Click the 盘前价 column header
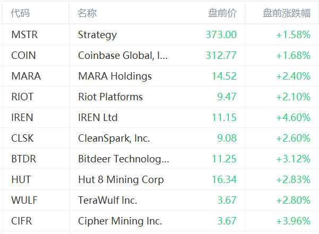Screen dimensions: 319x234 click(x=222, y=14)
